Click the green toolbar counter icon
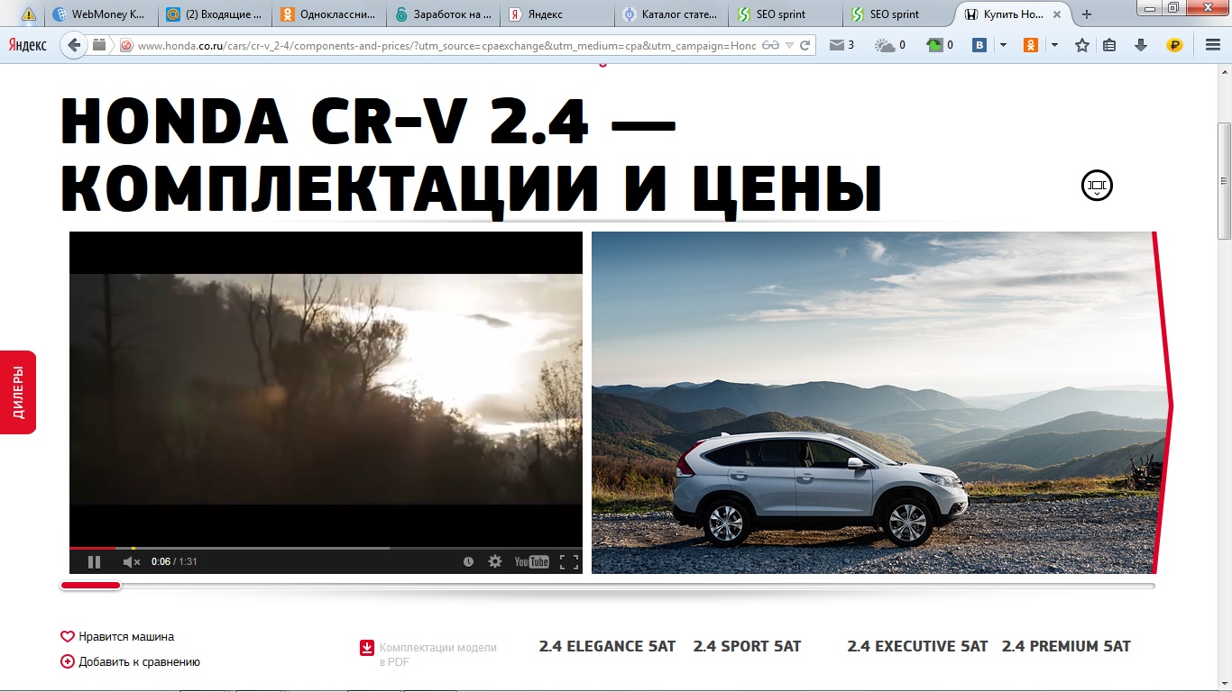Viewport: 1232px width, 692px height. tap(939, 45)
